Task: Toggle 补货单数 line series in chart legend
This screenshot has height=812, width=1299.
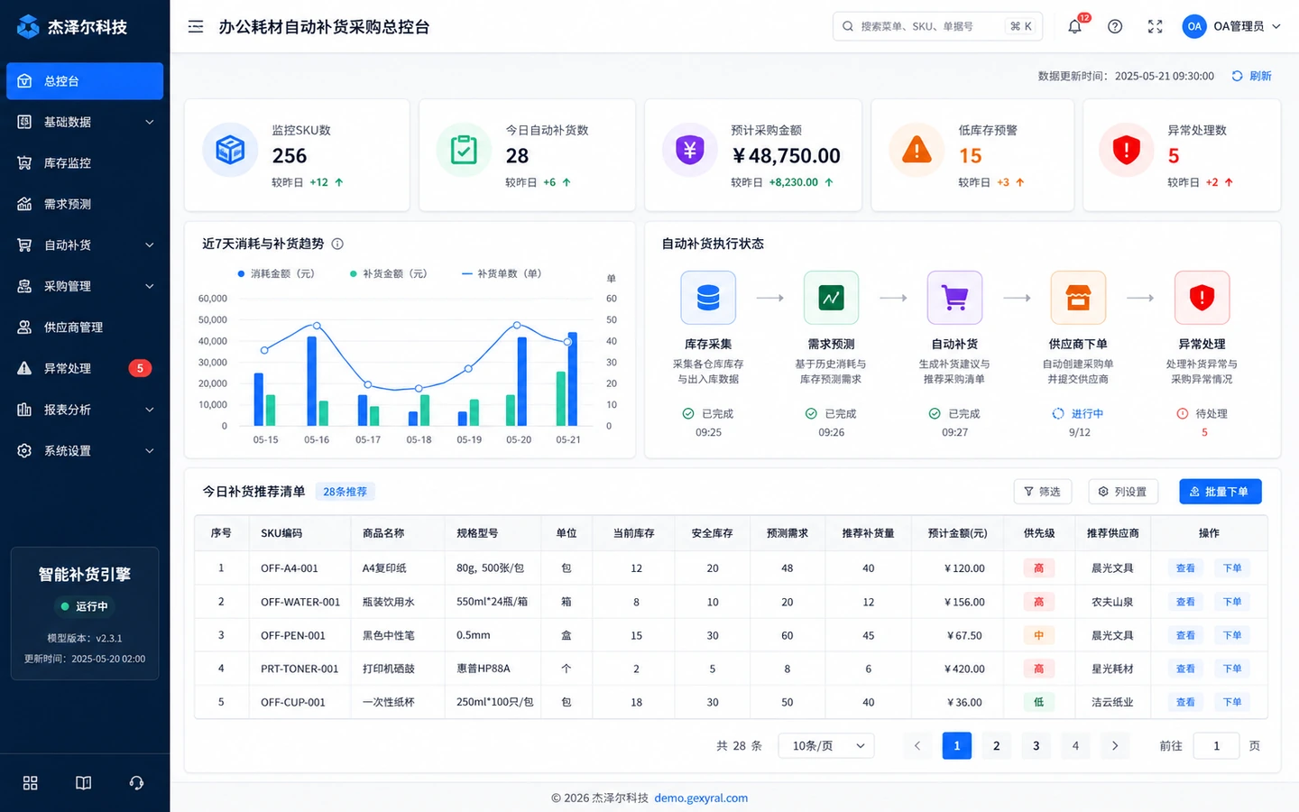Action: [502, 273]
